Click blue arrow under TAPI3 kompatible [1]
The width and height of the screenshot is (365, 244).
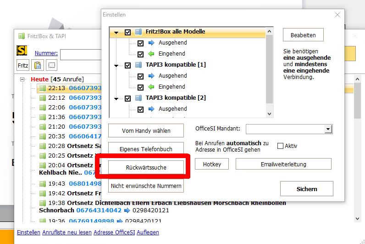151,76
